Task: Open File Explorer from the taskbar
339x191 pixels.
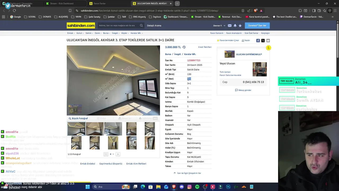Action: pos(158,187)
